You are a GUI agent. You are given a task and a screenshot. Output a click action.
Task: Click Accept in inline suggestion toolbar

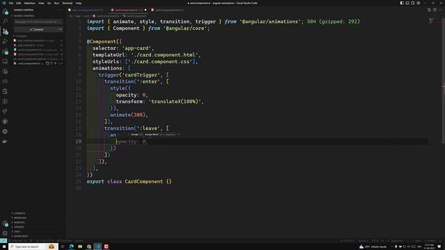(x=135, y=135)
